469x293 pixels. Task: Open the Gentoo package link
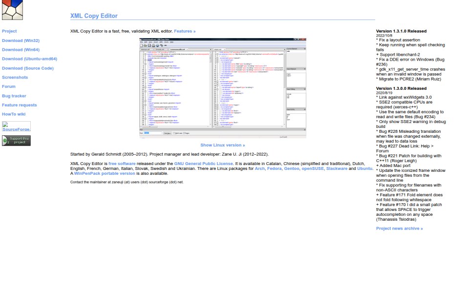tap(291, 168)
